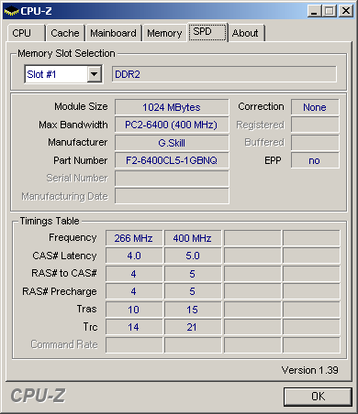Click the Version 1.39 label
The image size is (358, 414).
click(309, 370)
